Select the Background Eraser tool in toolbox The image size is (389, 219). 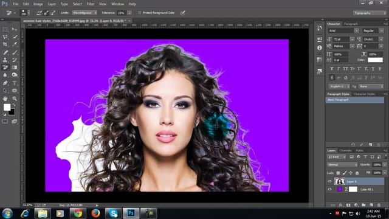coord(5,68)
